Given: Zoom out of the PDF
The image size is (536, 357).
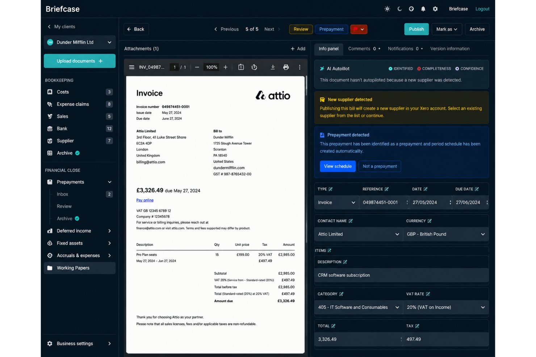Looking at the screenshot, I should [x=197, y=67].
